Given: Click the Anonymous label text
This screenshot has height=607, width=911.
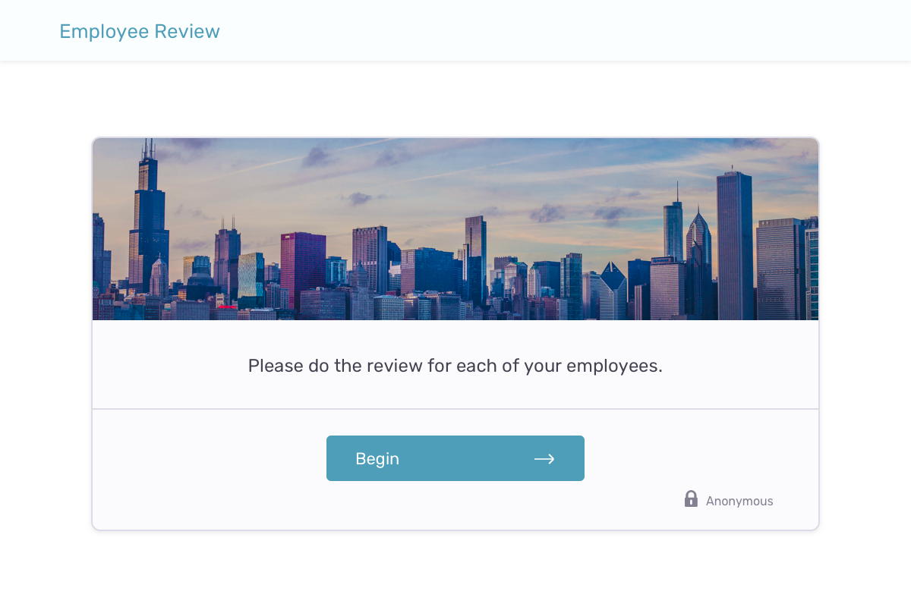Looking at the screenshot, I should click(739, 501).
